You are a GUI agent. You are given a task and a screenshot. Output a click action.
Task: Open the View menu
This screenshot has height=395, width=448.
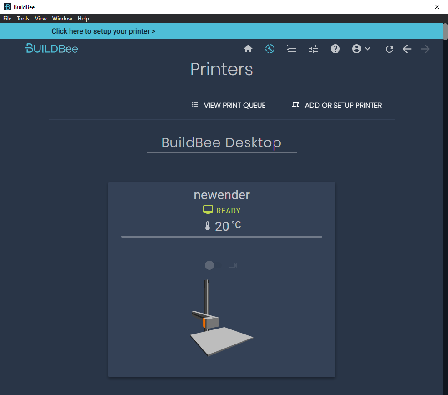point(40,19)
